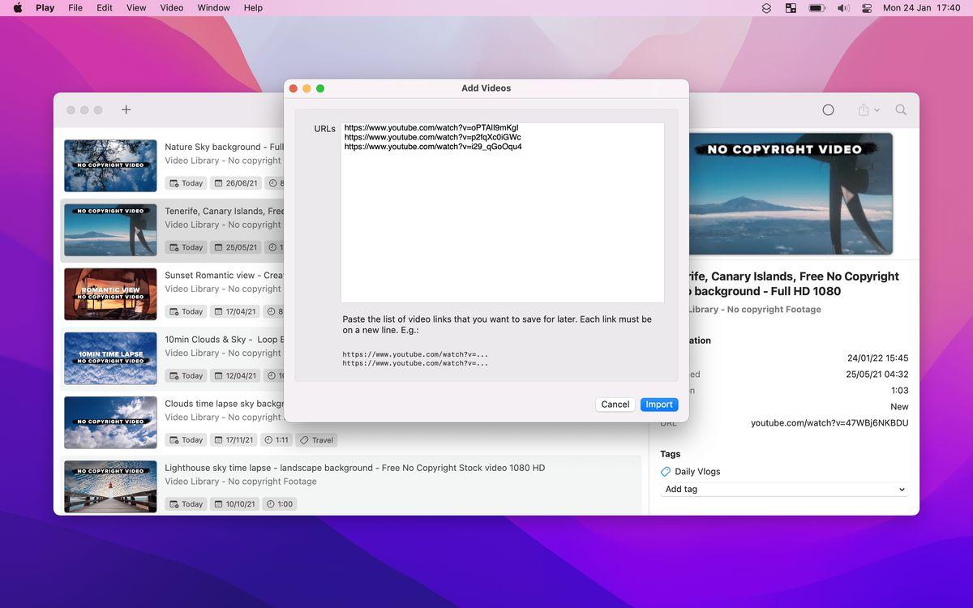Image resolution: width=973 pixels, height=608 pixels.
Task: Click the Today badge on Sunset Romantic video
Action: [x=186, y=311]
